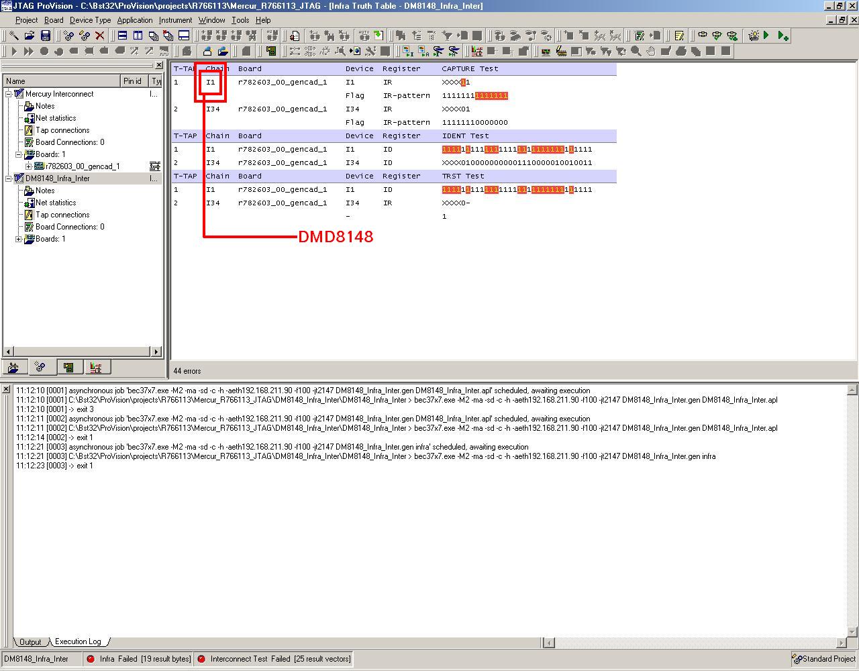Screen dimensions: 859x671
Task: Click the wizard wand toolbar icon
Action: [x=13, y=36]
